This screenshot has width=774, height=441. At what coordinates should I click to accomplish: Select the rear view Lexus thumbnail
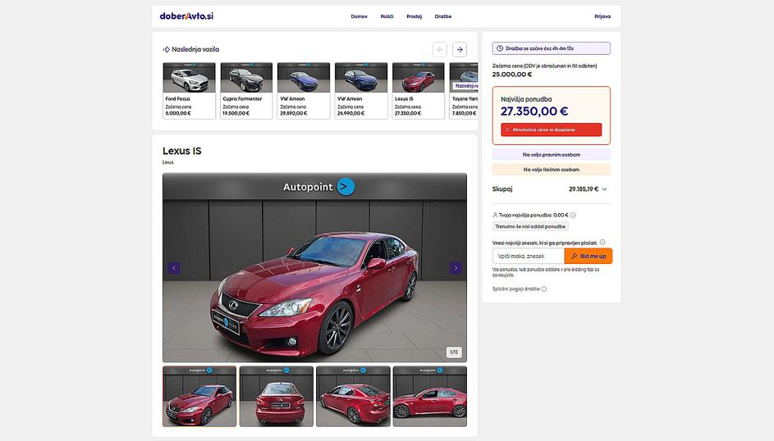(x=276, y=396)
